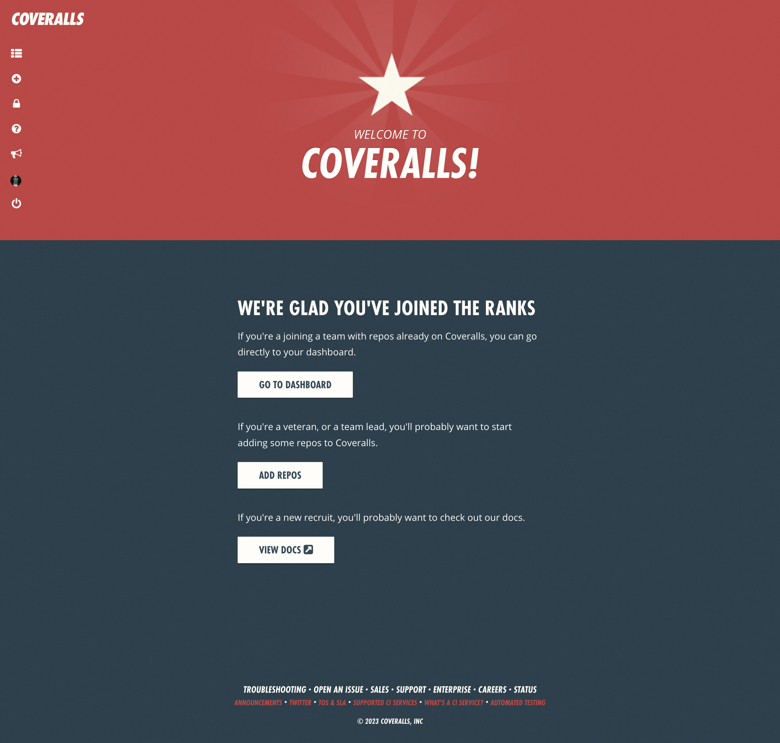Screen dimensions: 780x743
Task: Click the hamburger menu icon
Action: point(16,53)
